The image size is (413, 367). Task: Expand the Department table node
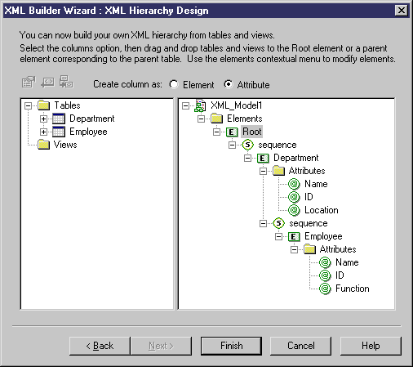tap(43, 119)
